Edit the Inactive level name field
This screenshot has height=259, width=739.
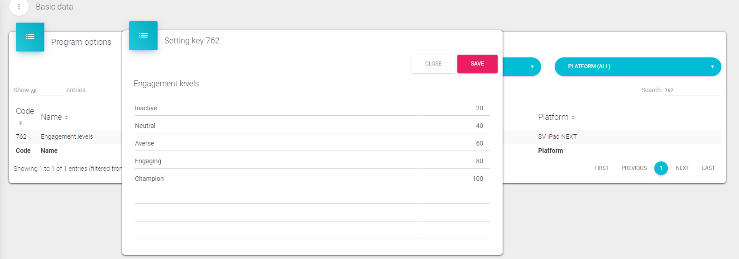(276, 108)
